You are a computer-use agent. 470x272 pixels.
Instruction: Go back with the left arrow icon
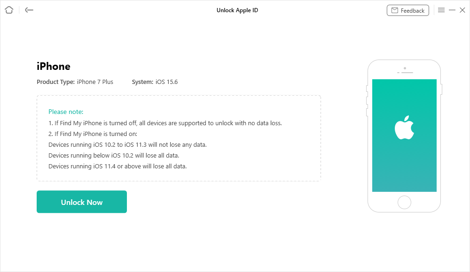click(x=29, y=10)
